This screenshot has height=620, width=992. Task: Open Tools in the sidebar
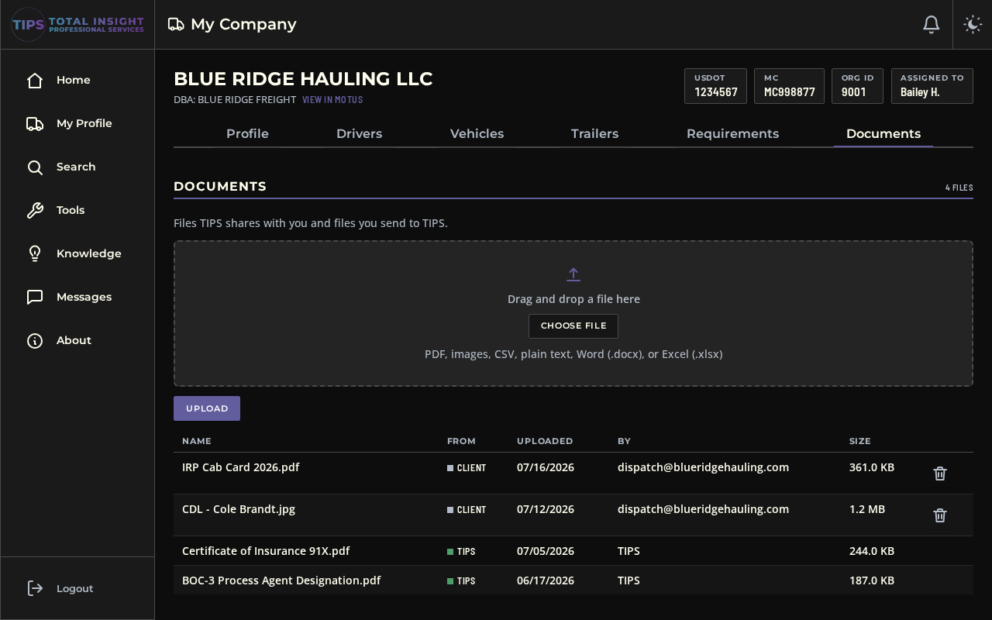[x=77, y=211]
